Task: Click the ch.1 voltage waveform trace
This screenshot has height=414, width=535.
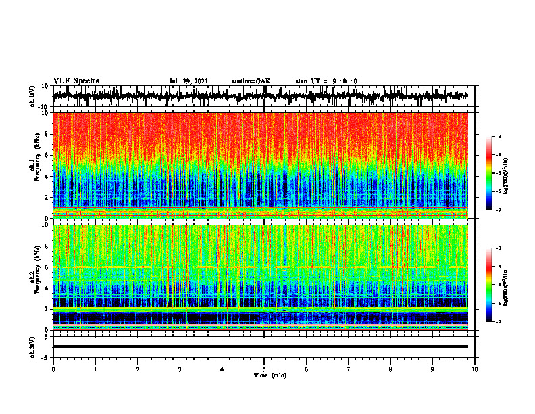Action: click(260, 96)
